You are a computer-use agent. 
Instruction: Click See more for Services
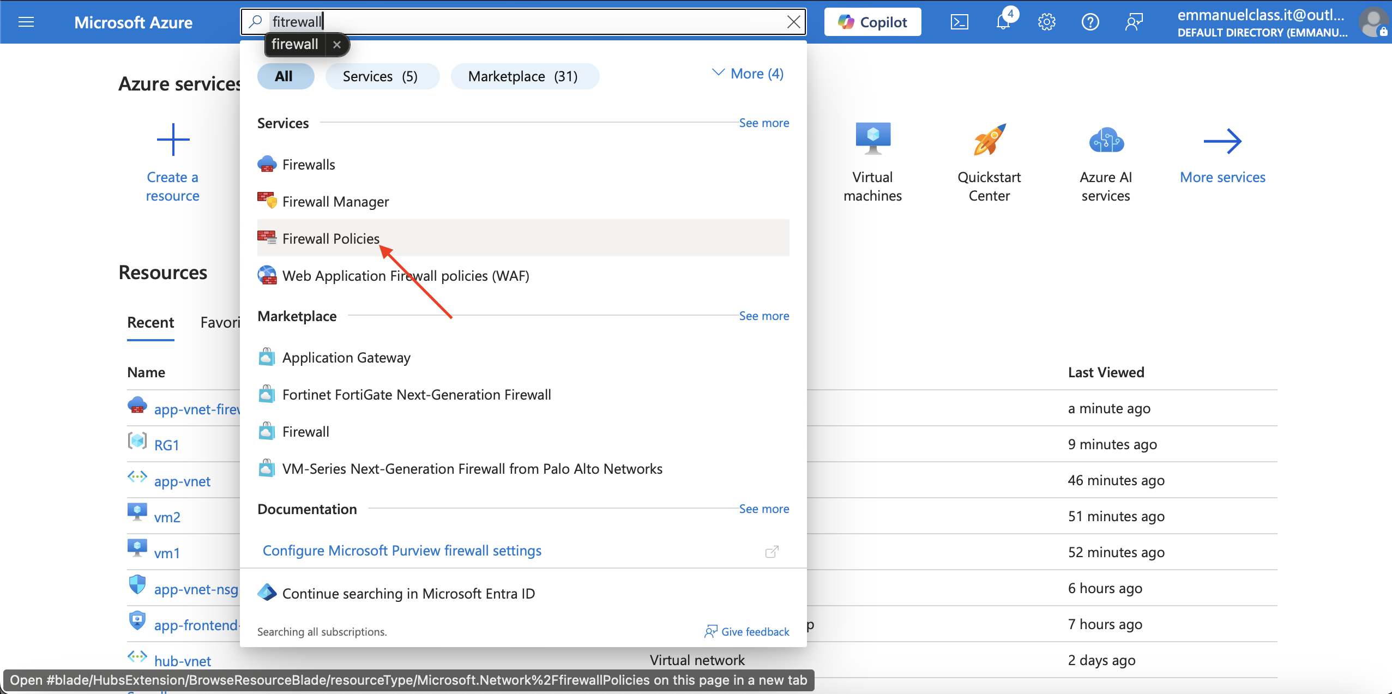tap(764, 123)
